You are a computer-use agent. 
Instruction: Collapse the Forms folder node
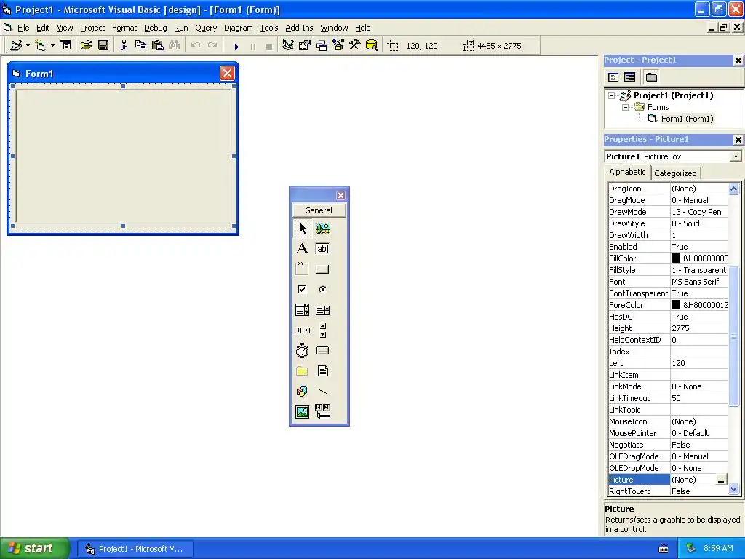pos(625,108)
